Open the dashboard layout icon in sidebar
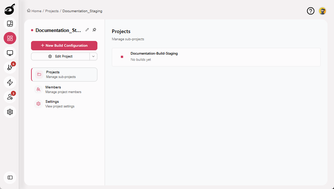The height and width of the screenshot is (189, 334). (x=10, y=24)
